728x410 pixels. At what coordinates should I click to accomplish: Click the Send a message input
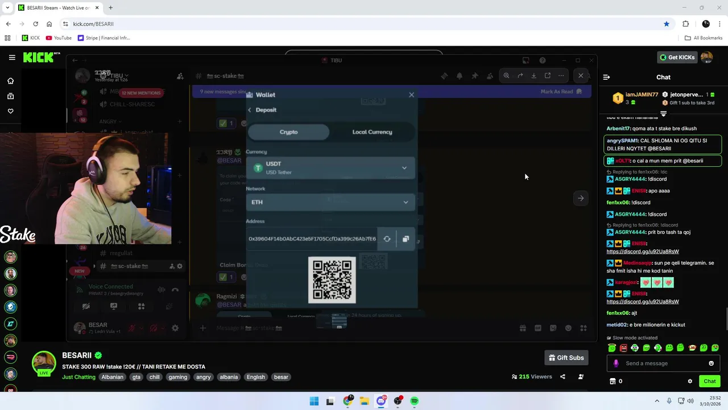(x=663, y=363)
